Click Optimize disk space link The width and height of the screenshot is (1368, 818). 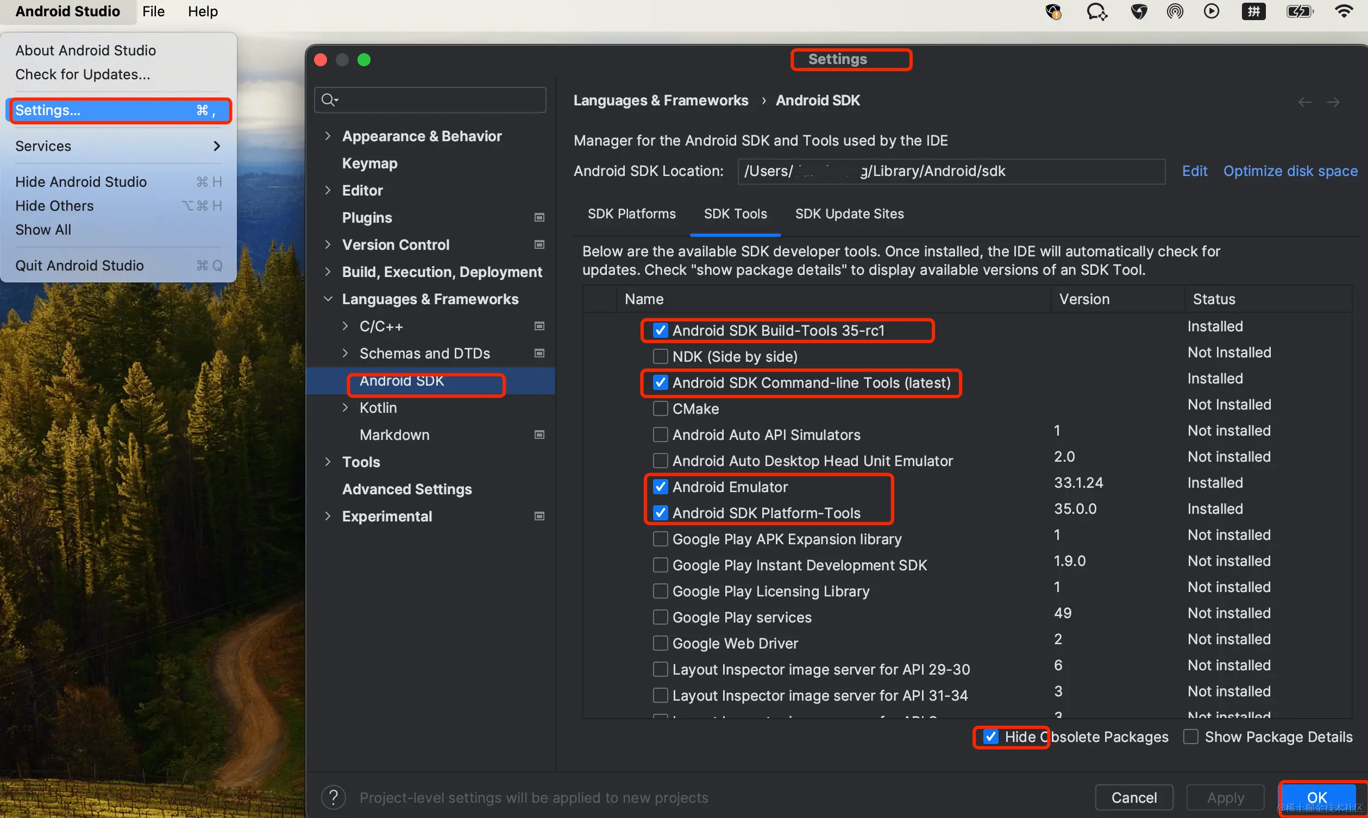(x=1290, y=171)
